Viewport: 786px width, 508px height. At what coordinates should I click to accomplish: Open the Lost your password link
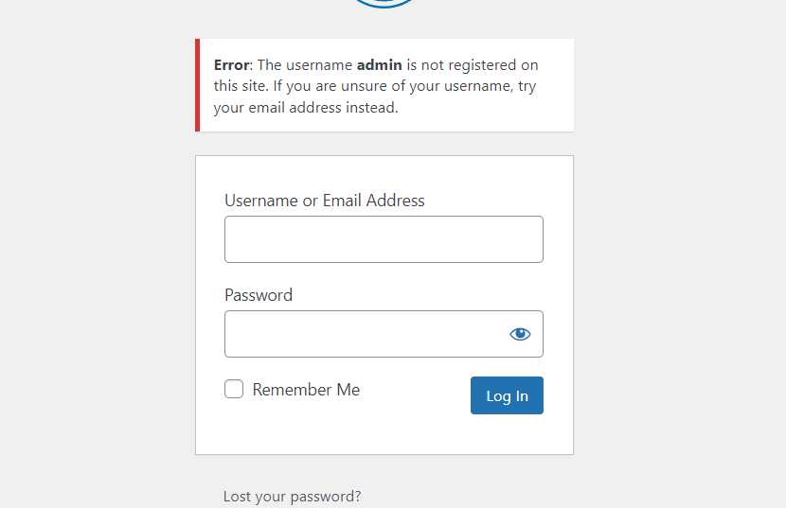[292, 496]
